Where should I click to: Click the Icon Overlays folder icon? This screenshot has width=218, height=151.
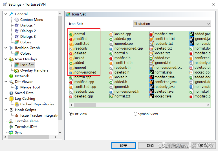11,59
